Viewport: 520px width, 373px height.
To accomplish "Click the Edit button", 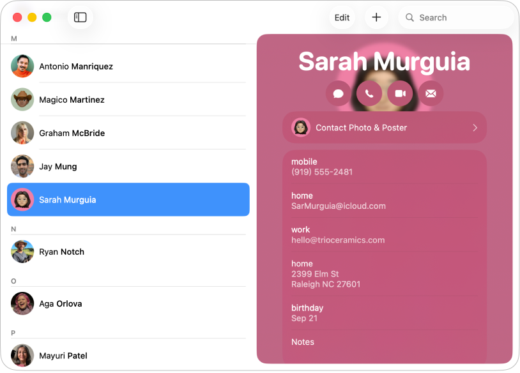I will click(x=342, y=17).
